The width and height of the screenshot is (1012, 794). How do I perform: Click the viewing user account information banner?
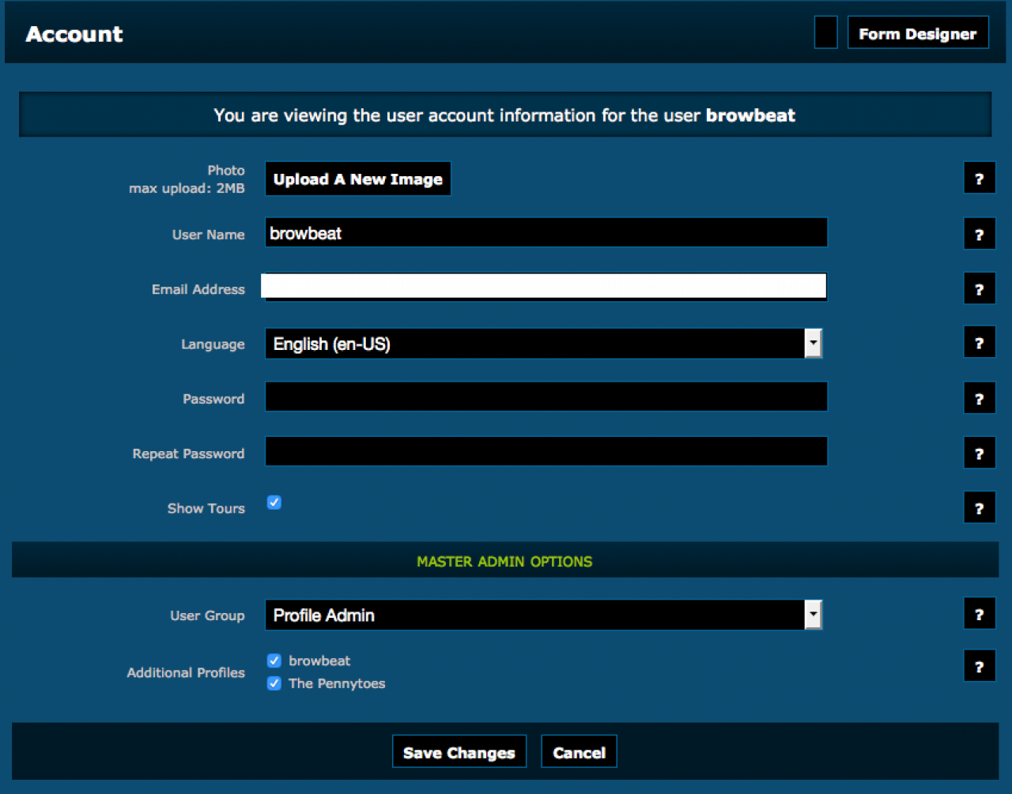pyautogui.click(x=504, y=115)
